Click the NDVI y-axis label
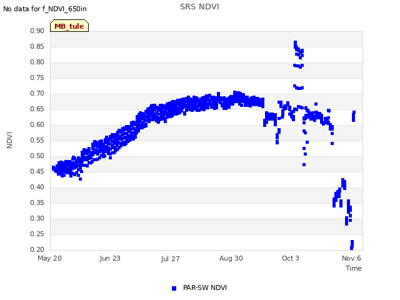The width and height of the screenshot is (400, 300). coord(9,140)
